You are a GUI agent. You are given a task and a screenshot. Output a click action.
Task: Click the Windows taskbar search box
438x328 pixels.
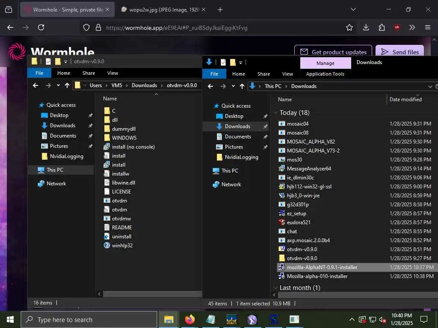(89, 319)
